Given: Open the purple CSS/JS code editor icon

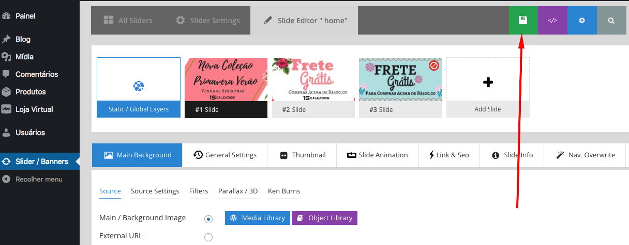Looking at the screenshot, I should pyautogui.click(x=552, y=21).
